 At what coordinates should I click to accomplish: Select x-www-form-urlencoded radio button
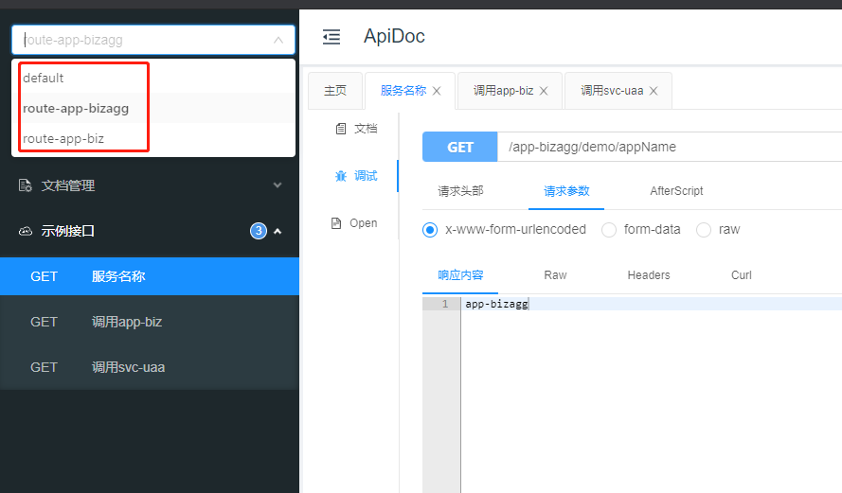tap(430, 230)
